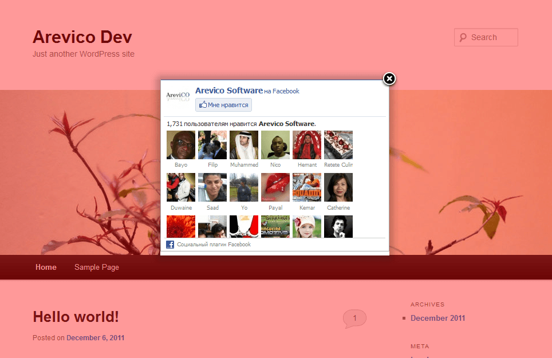Click Kemar's profile thumbnail

307,187
